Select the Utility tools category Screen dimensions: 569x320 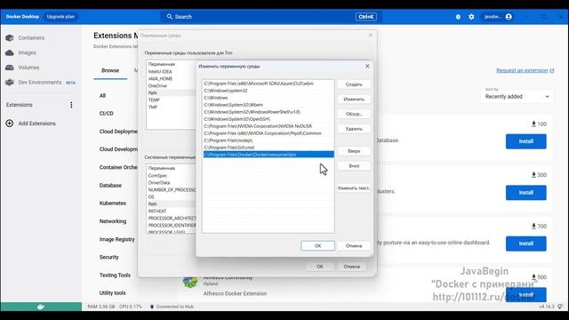[113, 293]
